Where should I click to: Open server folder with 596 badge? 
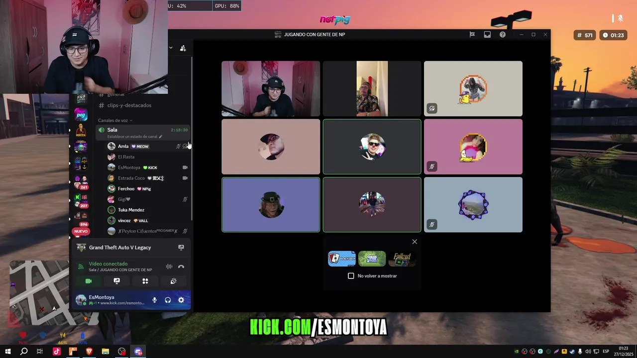[81, 219]
